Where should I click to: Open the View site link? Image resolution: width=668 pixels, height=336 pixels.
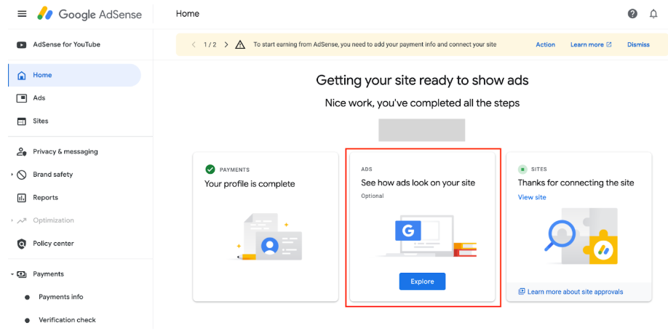coord(532,197)
